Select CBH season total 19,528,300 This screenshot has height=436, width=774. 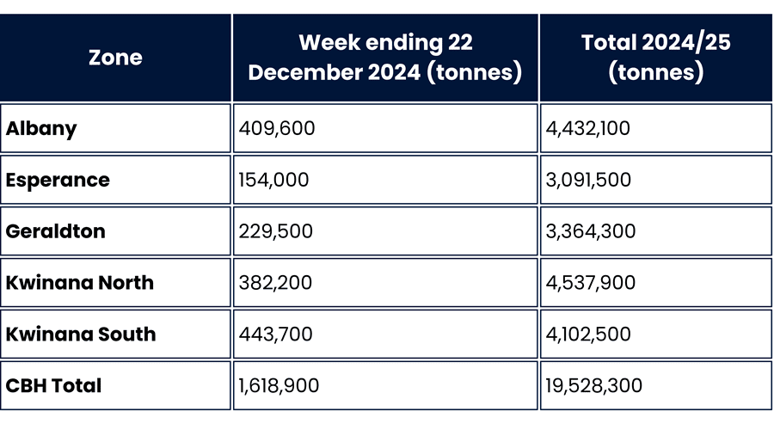594,385
